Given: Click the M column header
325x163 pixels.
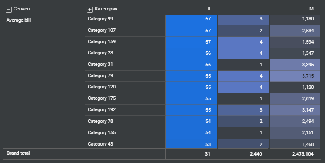Looking at the screenshot, I should (311, 9).
